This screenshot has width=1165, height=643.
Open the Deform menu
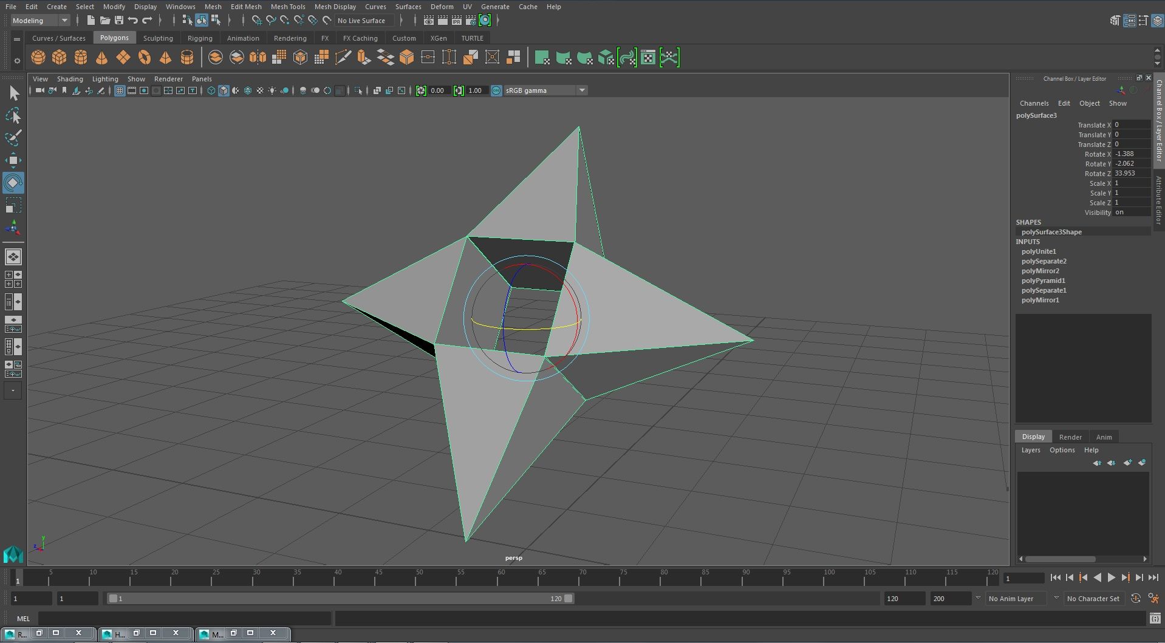tap(442, 7)
